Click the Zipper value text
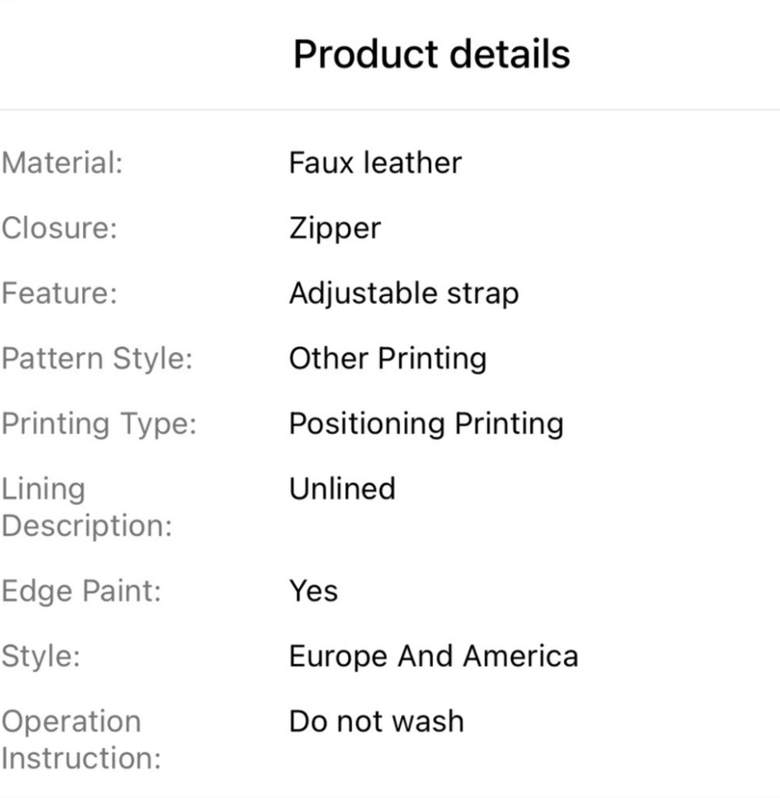The height and width of the screenshot is (798, 780). [x=335, y=228]
